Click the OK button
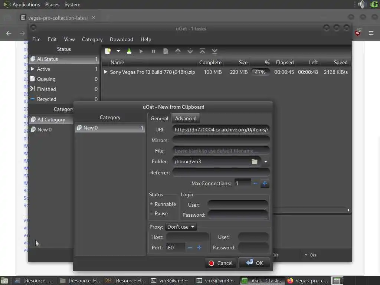This screenshot has height=285, width=380. [x=254, y=263]
